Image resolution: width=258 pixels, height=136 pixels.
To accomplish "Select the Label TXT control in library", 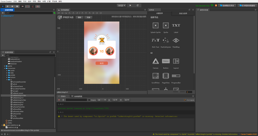I will (x=176, y=25).
